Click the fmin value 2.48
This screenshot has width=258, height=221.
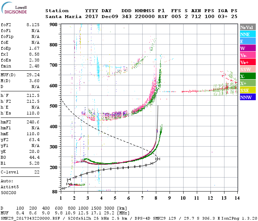(x=34, y=66)
